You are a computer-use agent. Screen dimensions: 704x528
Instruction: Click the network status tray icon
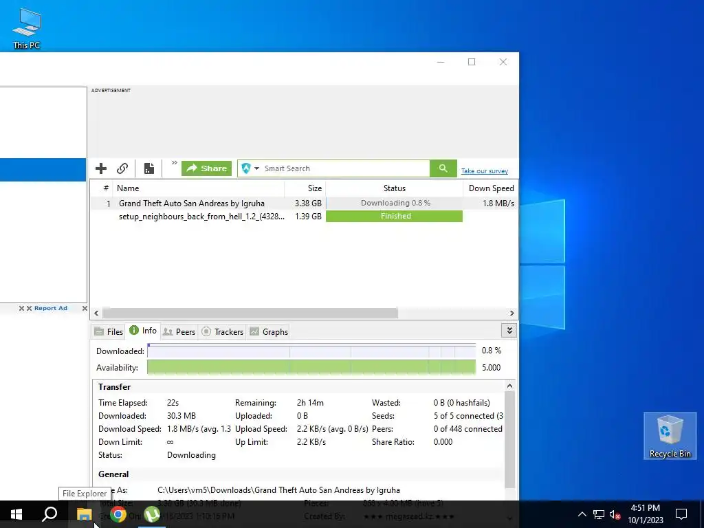pos(599,514)
